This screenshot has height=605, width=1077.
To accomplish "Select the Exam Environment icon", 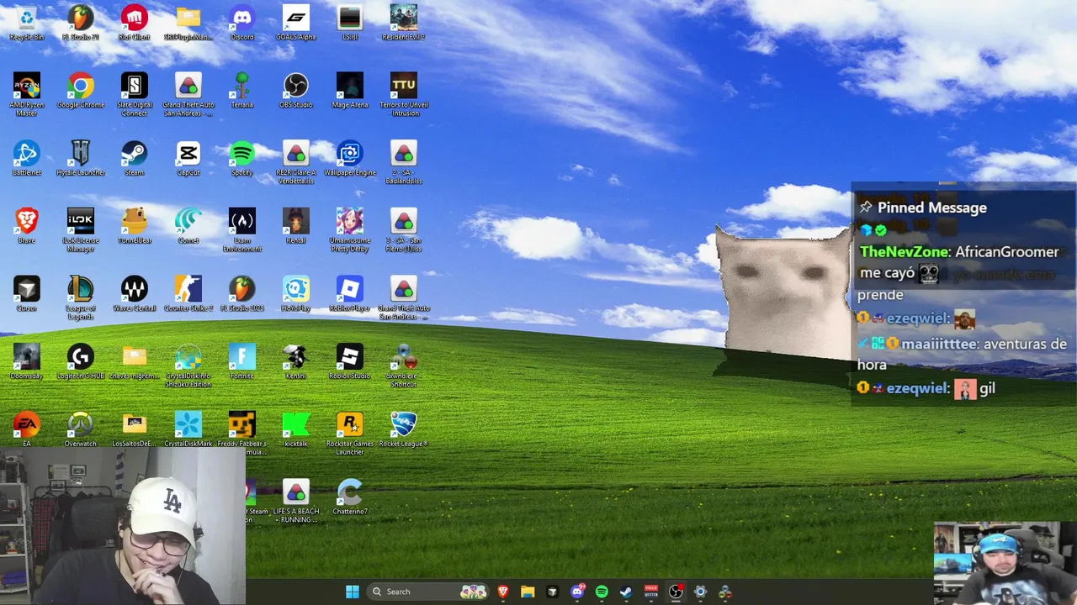I will coord(242,230).
